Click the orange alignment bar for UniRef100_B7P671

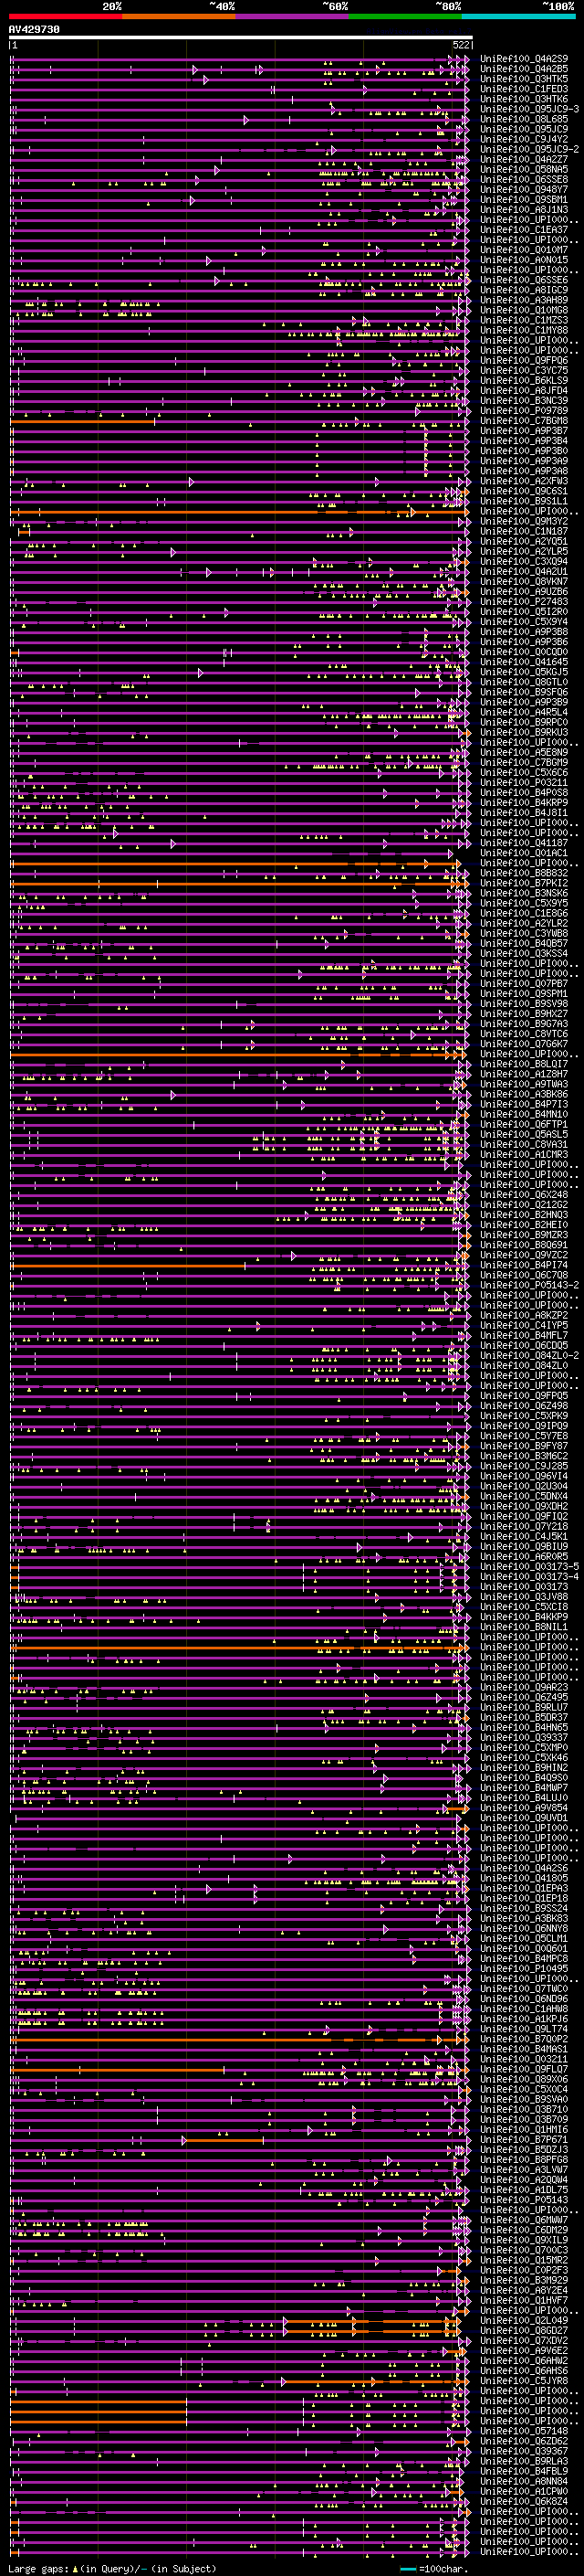[224, 2140]
